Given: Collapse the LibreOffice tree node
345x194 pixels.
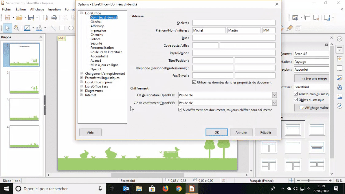Looking at the screenshot, I should (81, 13).
